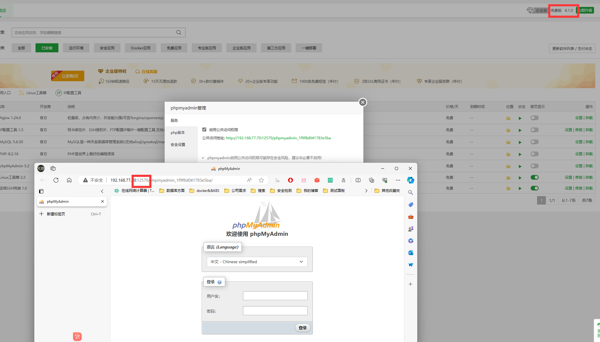Screen dimensions: 600x342
Task: Open the Linux工具箱 shortcut link
Action: coord(33,93)
